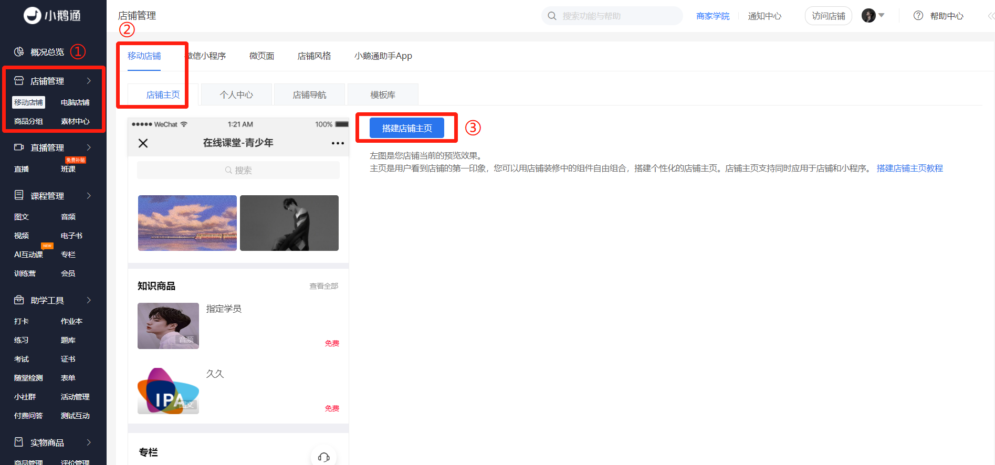Open the 通知中心 link
This screenshot has width=995, height=465.
tap(764, 16)
